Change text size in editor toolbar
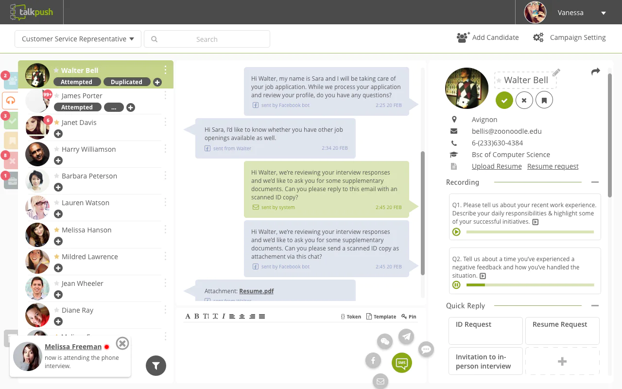This screenshot has width=622, height=389. click(206, 317)
